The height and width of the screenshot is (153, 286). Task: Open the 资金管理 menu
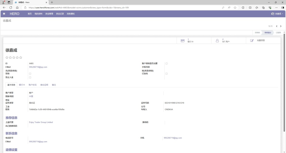[x=49, y=14]
